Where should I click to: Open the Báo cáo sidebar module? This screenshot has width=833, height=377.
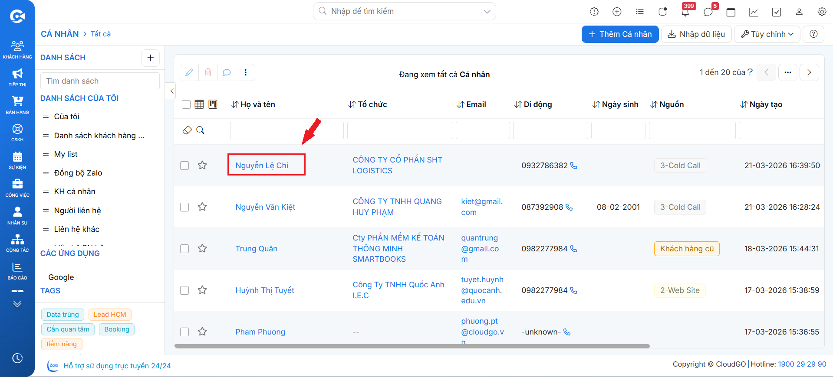tap(17, 271)
